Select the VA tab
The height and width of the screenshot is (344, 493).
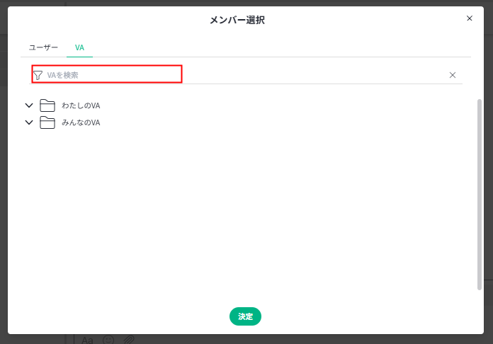point(79,47)
